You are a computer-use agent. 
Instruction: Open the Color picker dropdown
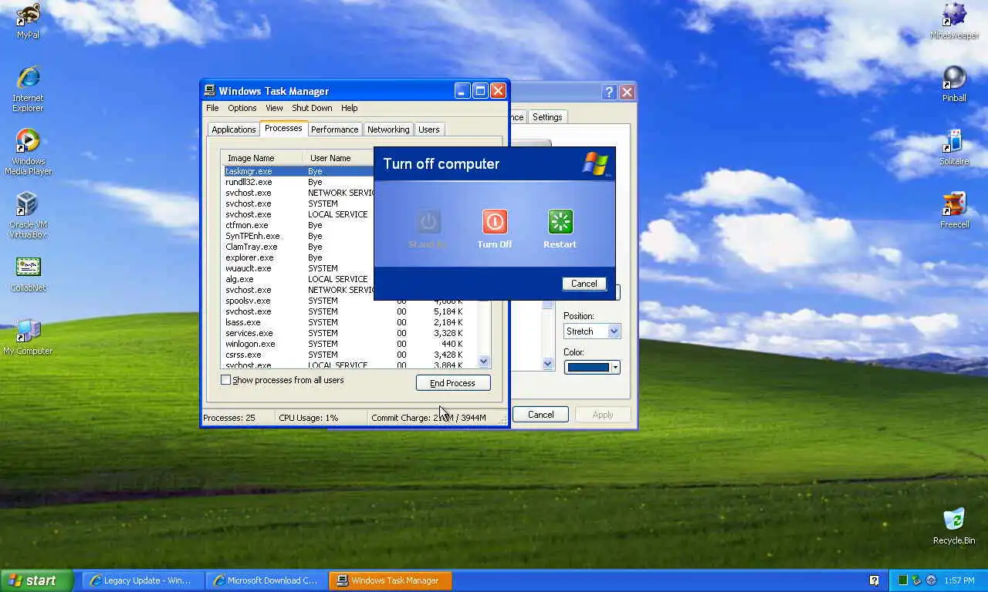[615, 367]
